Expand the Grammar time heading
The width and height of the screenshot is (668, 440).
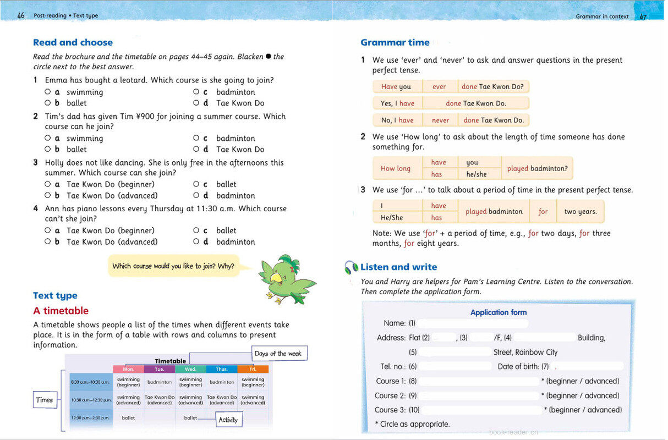coord(395,42)
